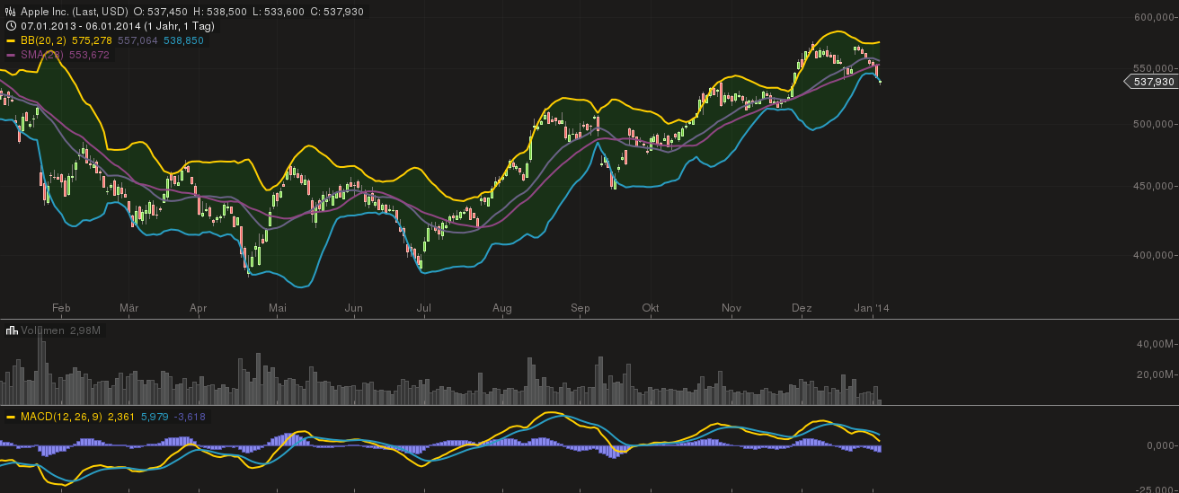Image resolution: width=1179 pixels, height=493 pixels.
Task: Click the Dez month label on time axis
Action: pyautogui.click(x=802, y=308)
